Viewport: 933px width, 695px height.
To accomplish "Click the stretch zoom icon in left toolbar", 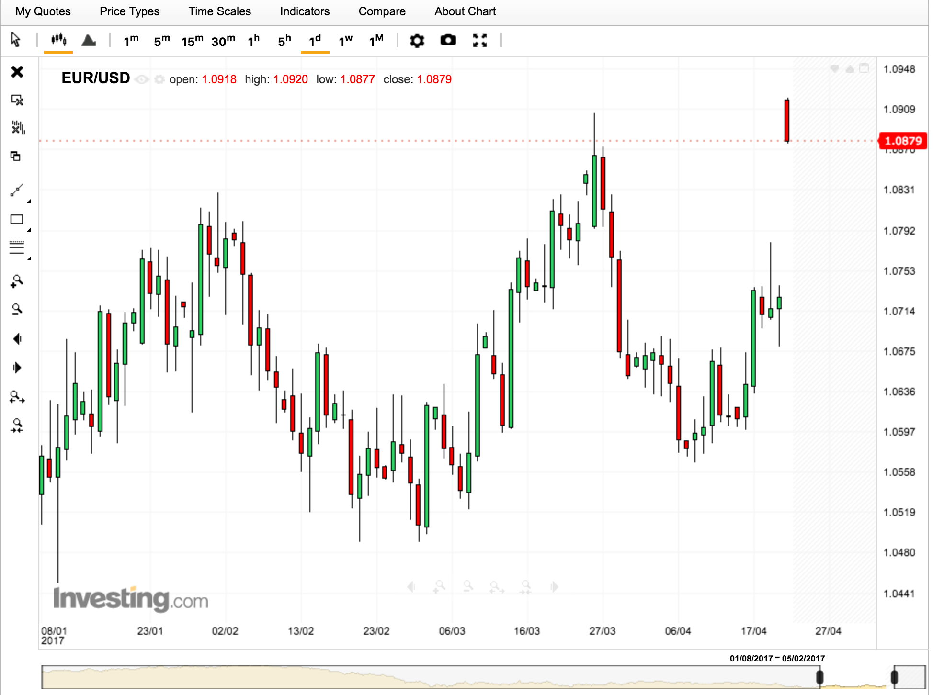I will point(17,397).
